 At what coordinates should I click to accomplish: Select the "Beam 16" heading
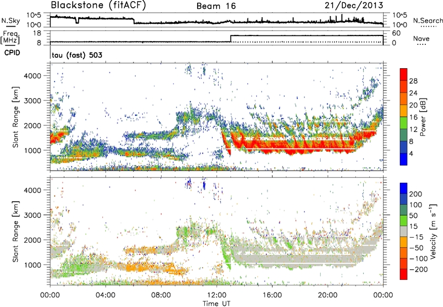click(x=216, y=6)
